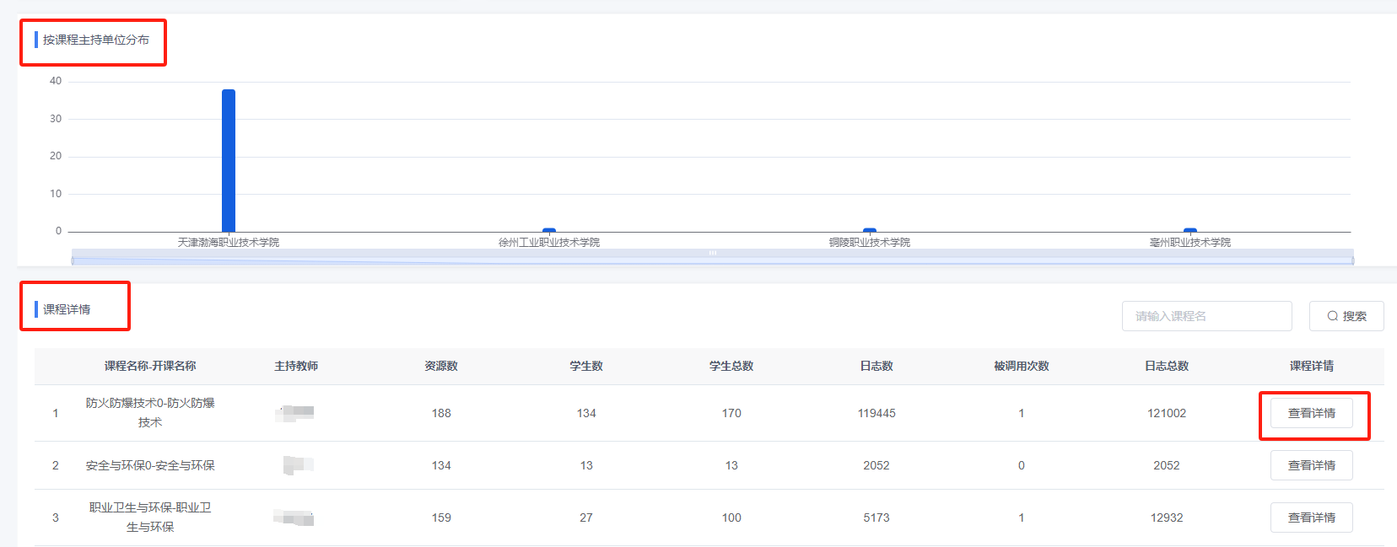
Task: Click the 亳州职业技术学院 bar
Action: click(x=1190, y=229)
